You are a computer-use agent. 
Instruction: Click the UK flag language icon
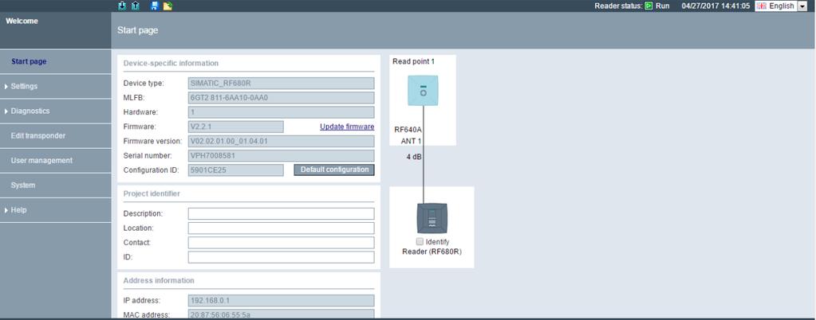coord(761,6)
